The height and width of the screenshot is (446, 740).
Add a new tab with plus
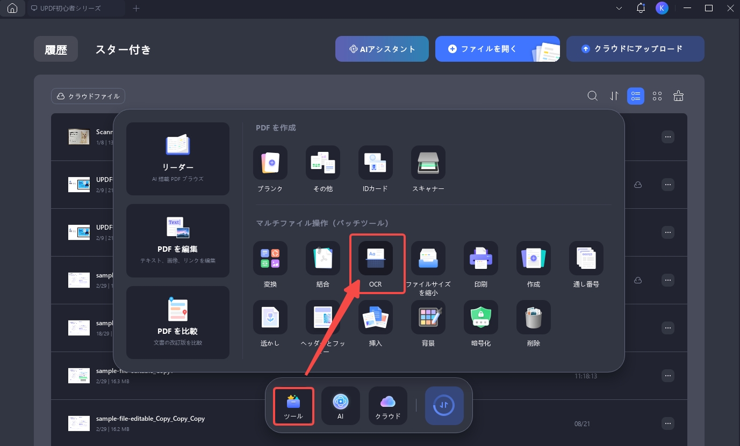(136, 8)
